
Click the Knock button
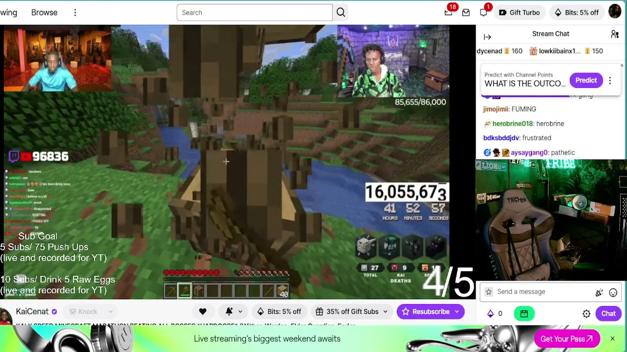pyautogui.click(x=83, y=311)
